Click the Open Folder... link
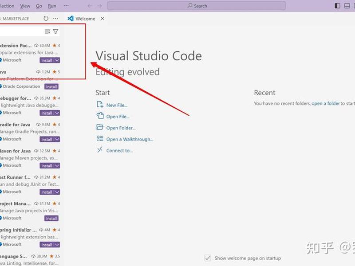Viewport: 355px width, 266px height. tap(121, 128)
